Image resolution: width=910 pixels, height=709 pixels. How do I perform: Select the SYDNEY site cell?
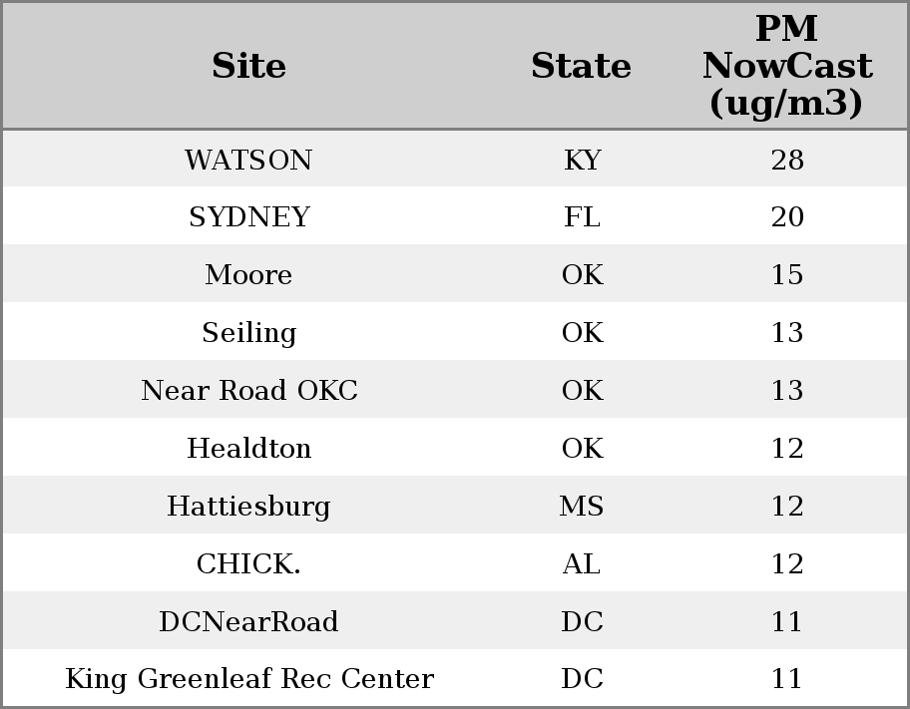tap(248, 217)
